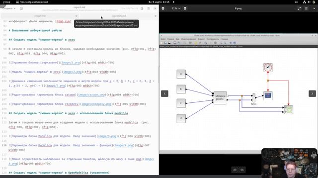318x178 pixels.
Task: Click the image/5.png link
Action: pos(107,136)
